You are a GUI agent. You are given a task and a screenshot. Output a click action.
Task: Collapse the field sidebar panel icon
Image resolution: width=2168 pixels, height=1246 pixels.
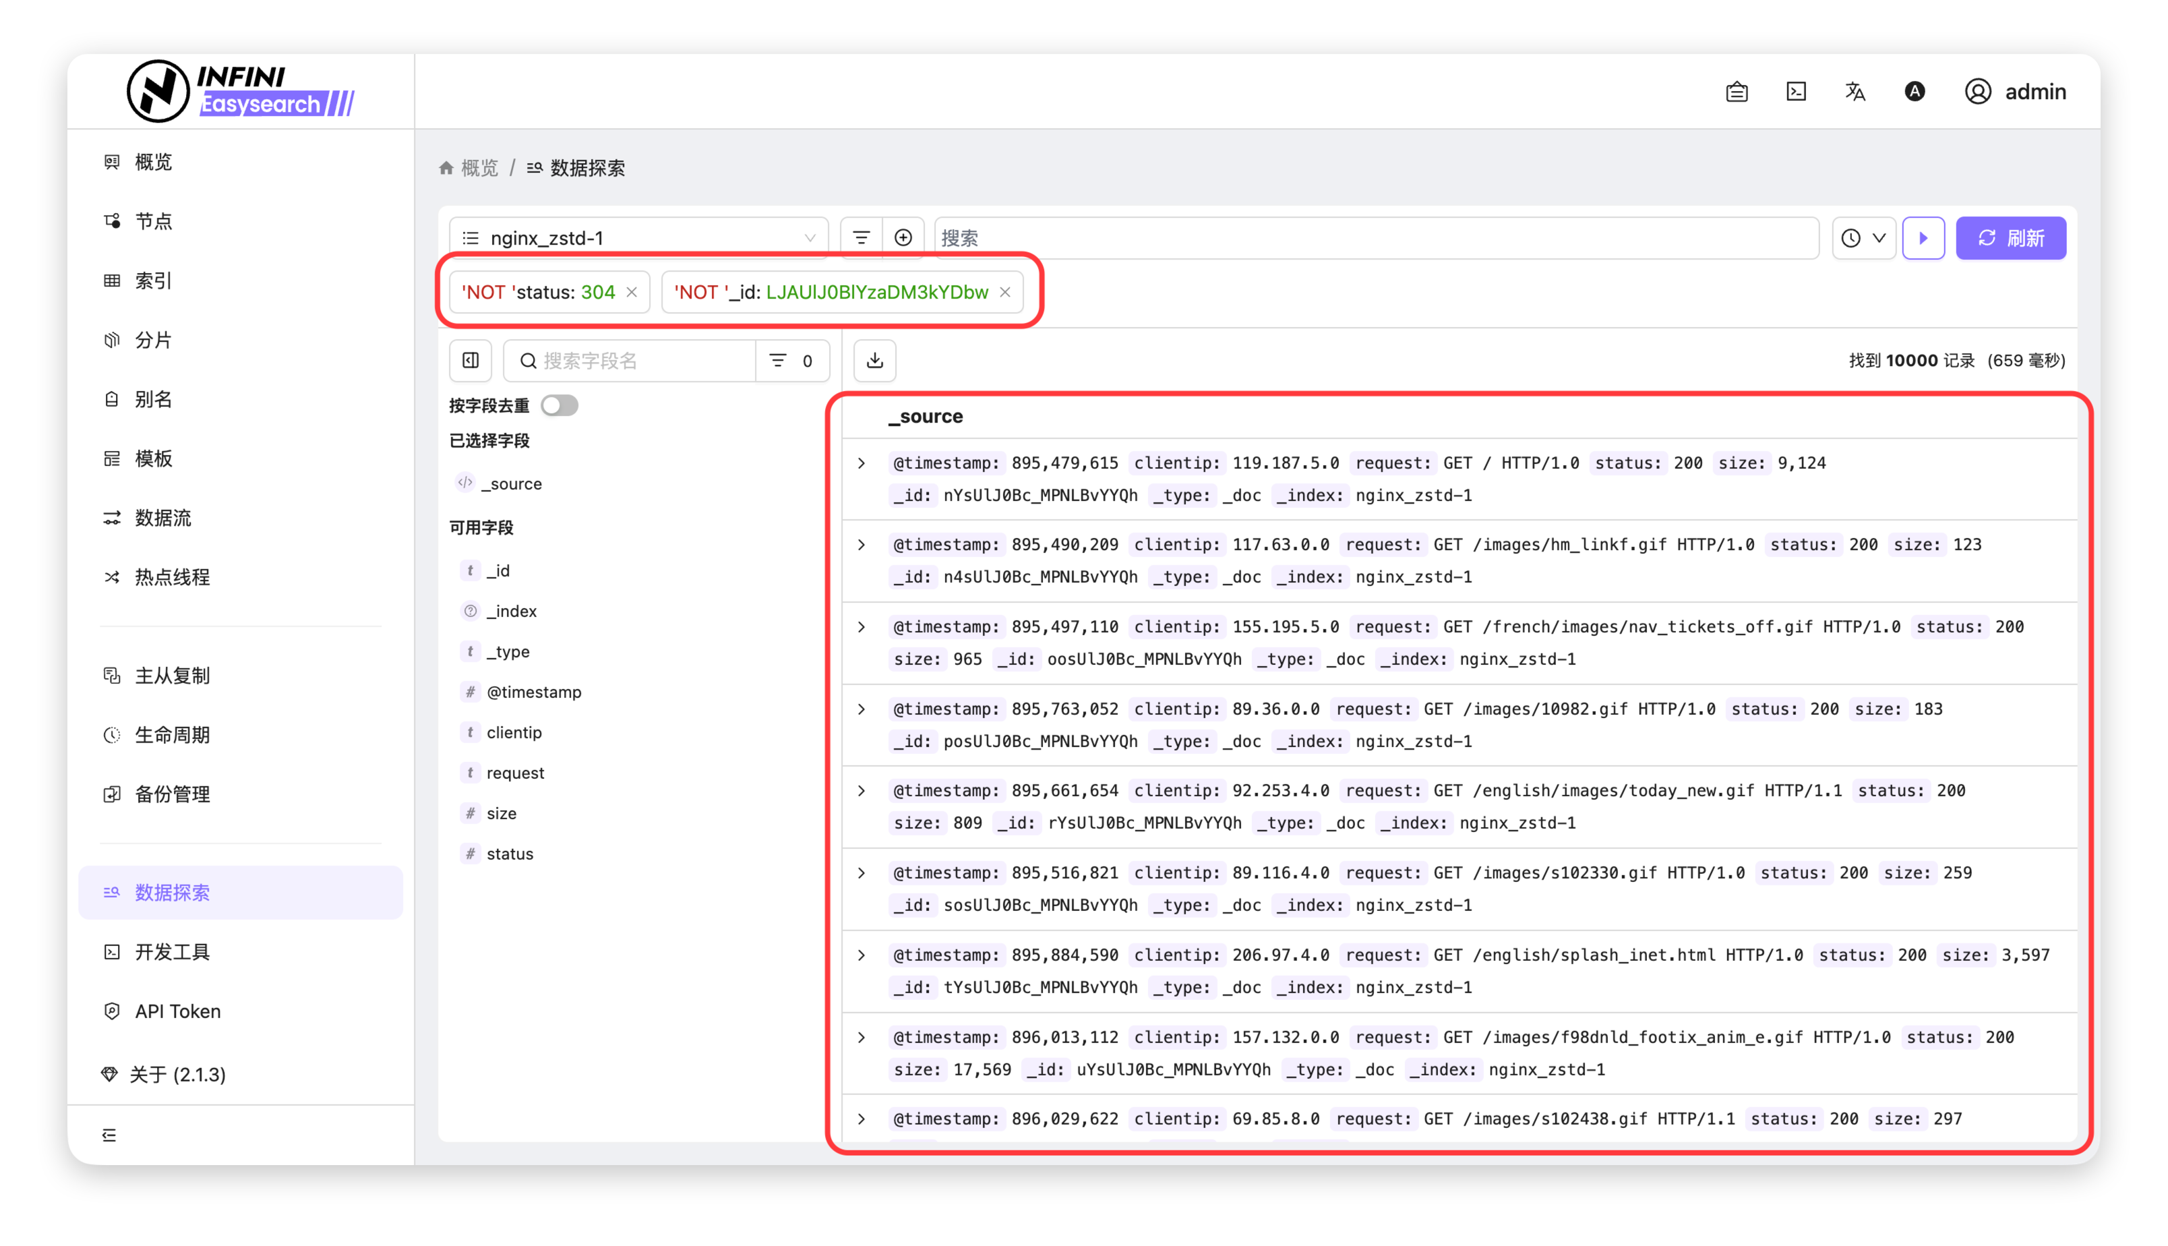471,360
